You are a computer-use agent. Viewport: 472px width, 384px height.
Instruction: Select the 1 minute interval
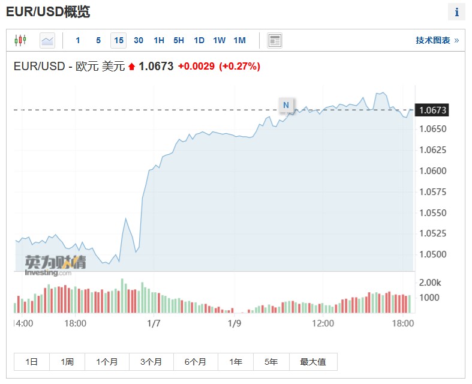[78, 40]
